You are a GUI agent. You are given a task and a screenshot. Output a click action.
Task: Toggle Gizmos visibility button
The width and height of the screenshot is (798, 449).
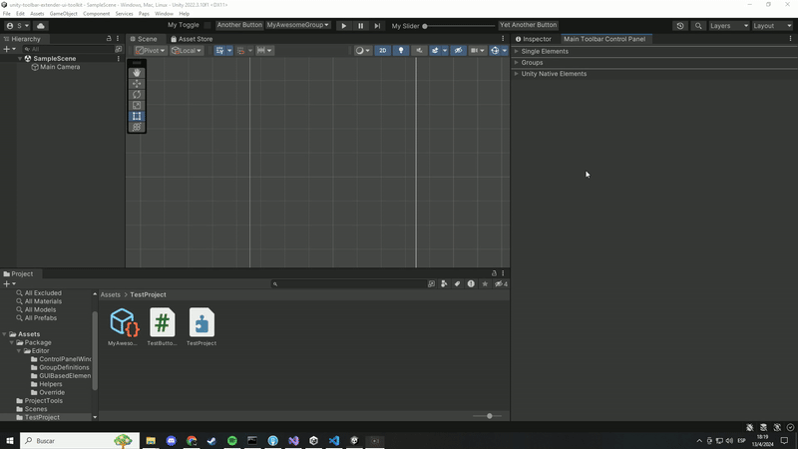click(495, 51)
